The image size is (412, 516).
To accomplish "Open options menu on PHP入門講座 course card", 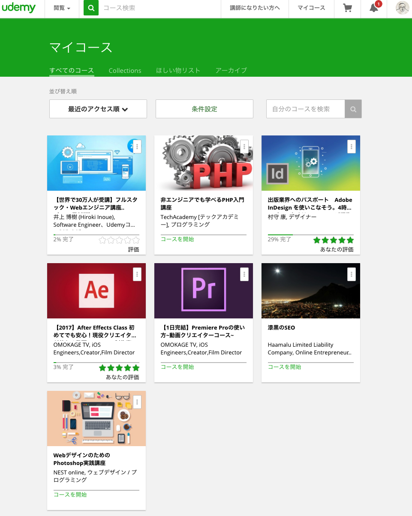I will coord(244,146).
